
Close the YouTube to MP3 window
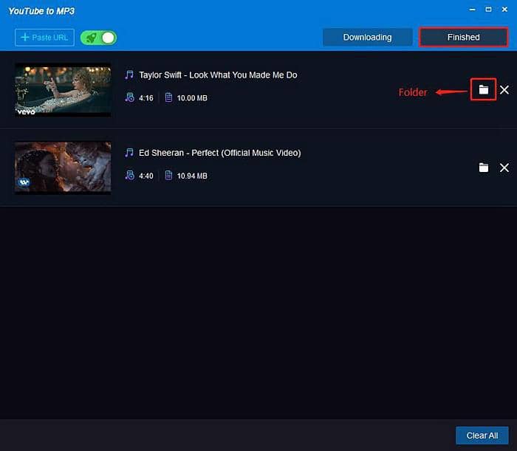click(504, 10)
